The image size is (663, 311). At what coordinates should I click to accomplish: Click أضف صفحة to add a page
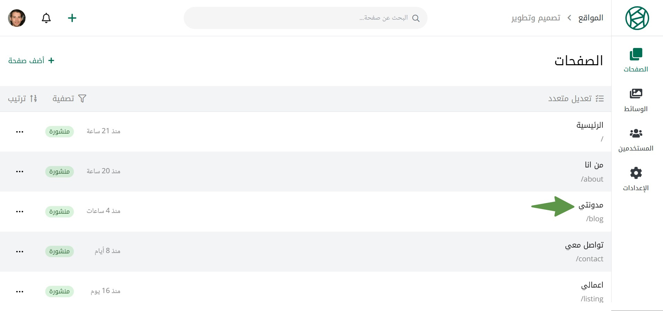point(31,61)
